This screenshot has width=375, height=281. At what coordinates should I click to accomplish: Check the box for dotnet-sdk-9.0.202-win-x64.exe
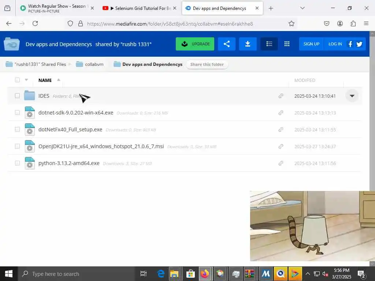click(17, 113)
